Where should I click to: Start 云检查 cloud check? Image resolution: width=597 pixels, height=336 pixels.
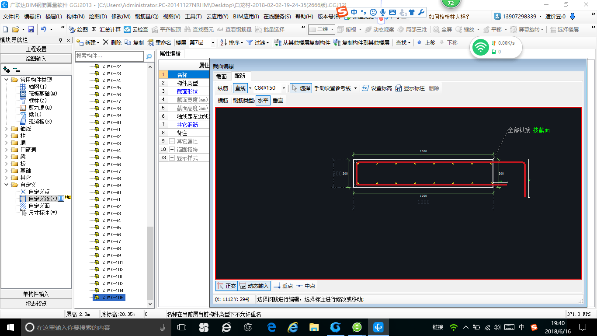(136, 29)
